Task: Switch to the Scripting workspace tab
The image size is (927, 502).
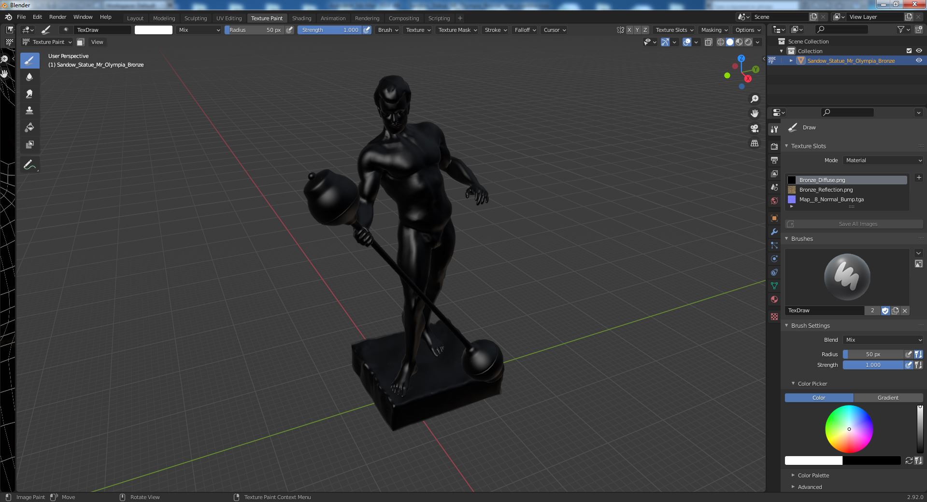Action: pos(439,18)
